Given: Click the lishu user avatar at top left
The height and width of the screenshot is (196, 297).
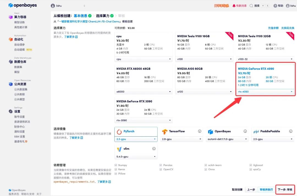Looking at the screenshot, I should [53, 6].
